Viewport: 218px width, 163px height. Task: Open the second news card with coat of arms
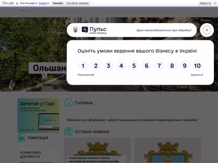coord(168,150)
